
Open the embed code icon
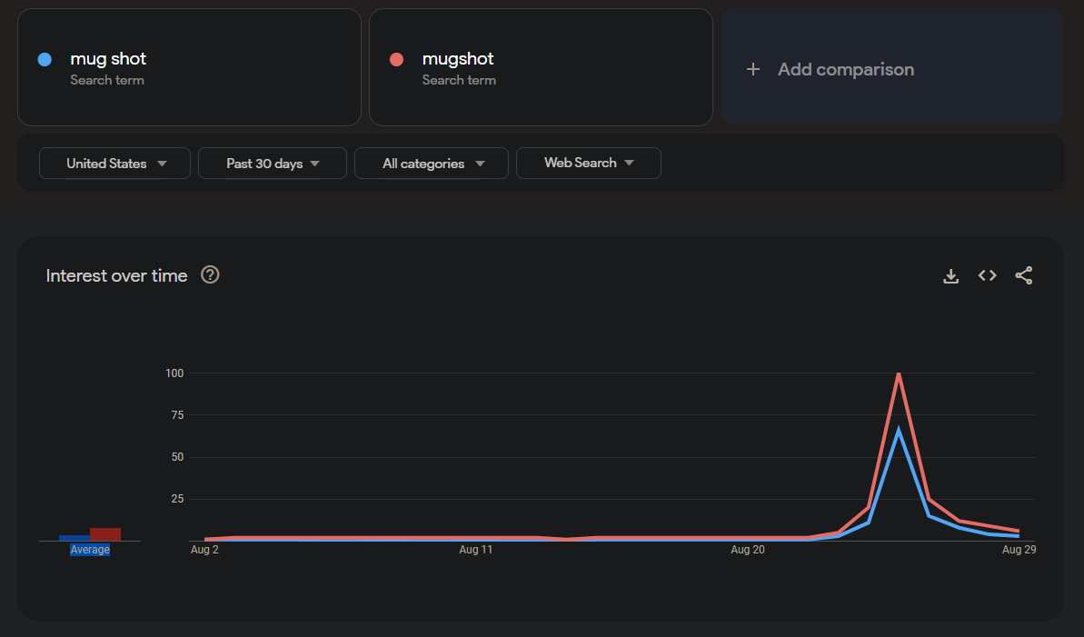coord(987,275)
